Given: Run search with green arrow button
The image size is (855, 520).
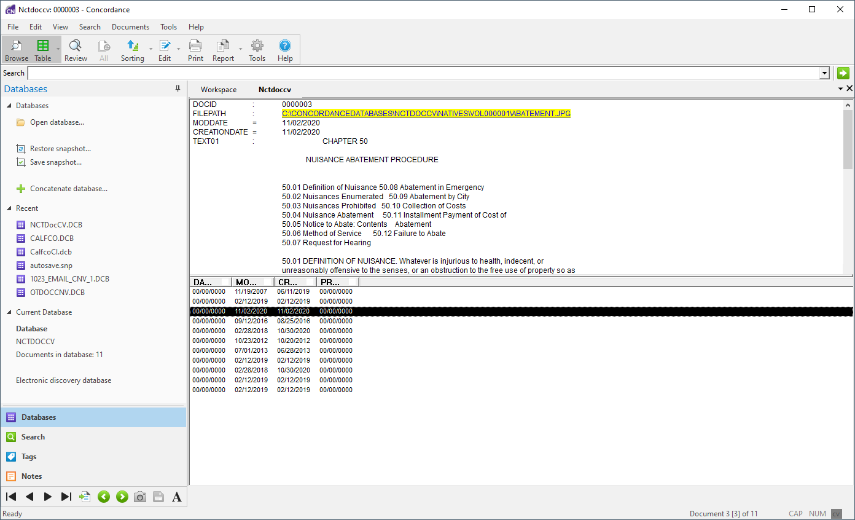Looking at the screenshot, I should pos(843,73).
